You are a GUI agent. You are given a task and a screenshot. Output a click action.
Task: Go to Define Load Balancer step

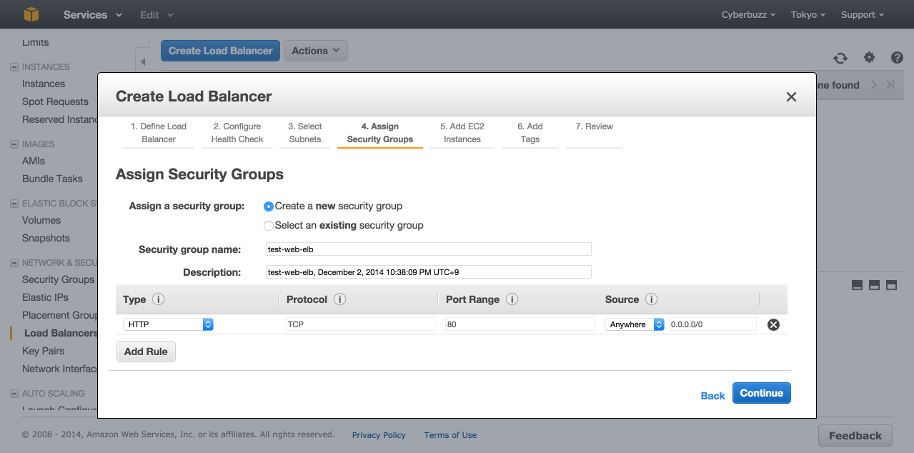159,133
